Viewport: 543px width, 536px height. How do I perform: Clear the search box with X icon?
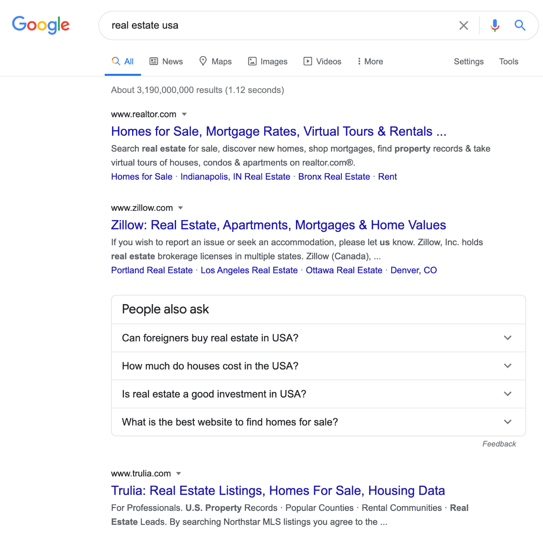[x=463, y=26]
